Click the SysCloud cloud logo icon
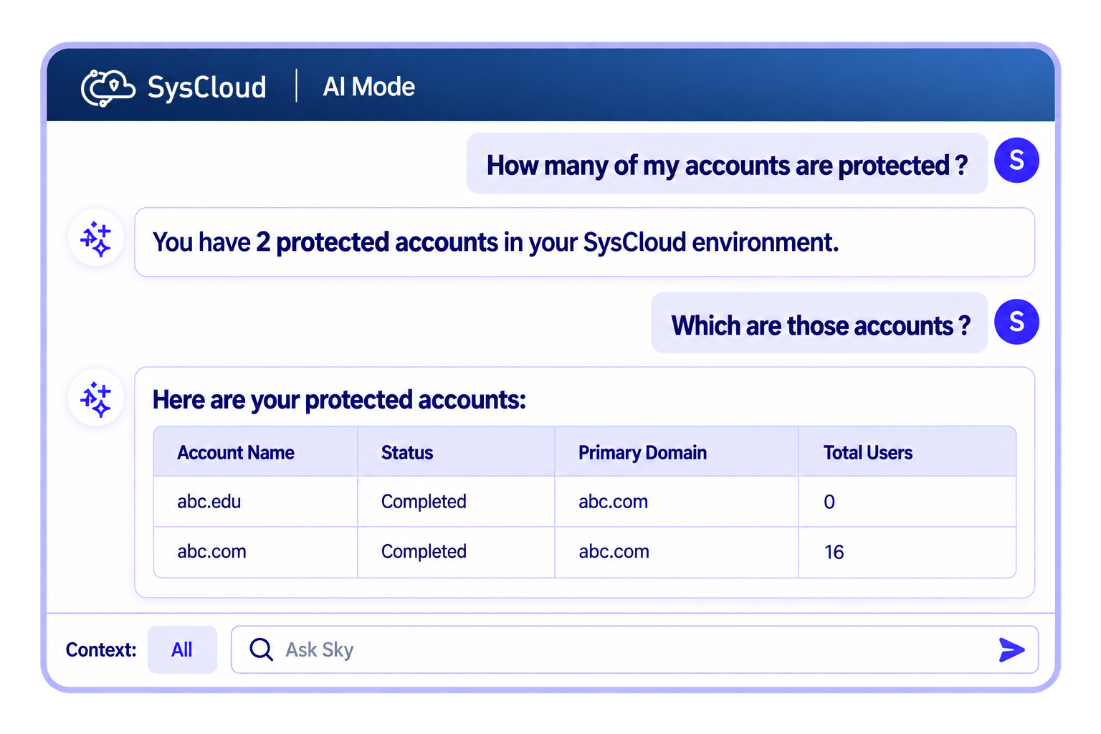This screenshot has height=734, width=1101. coord(108,87)
